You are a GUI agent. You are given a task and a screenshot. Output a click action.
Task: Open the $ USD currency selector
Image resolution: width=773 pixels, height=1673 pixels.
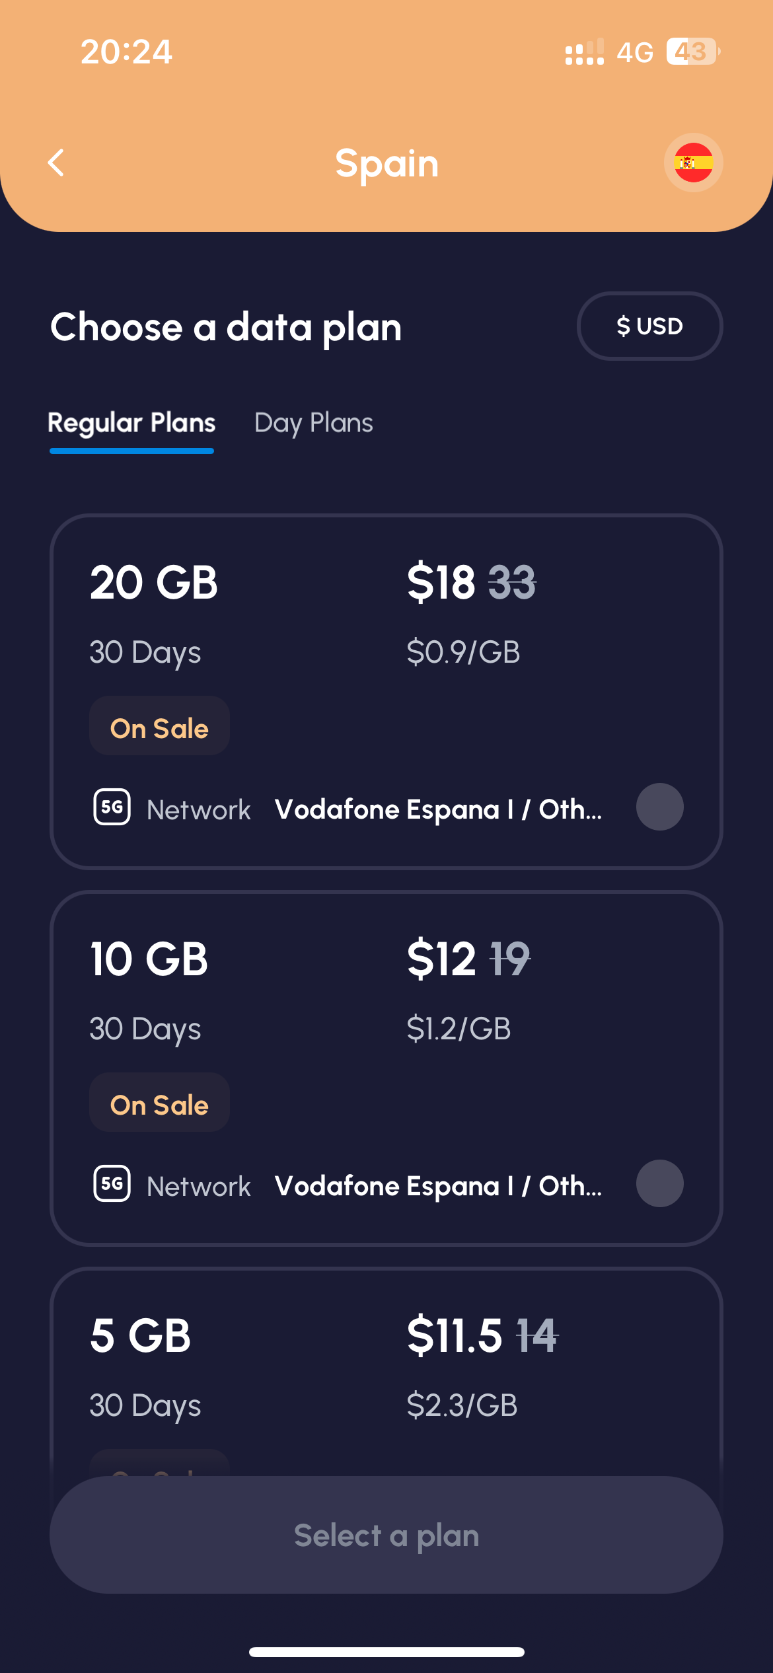pos(649,326)
